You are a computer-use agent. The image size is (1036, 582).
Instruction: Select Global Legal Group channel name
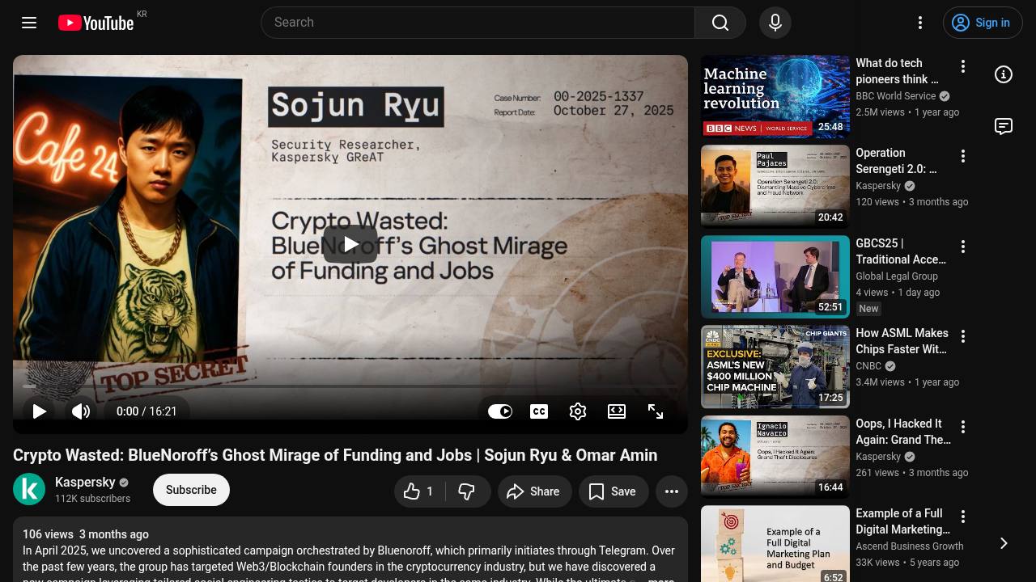click(x=897, y=276)
